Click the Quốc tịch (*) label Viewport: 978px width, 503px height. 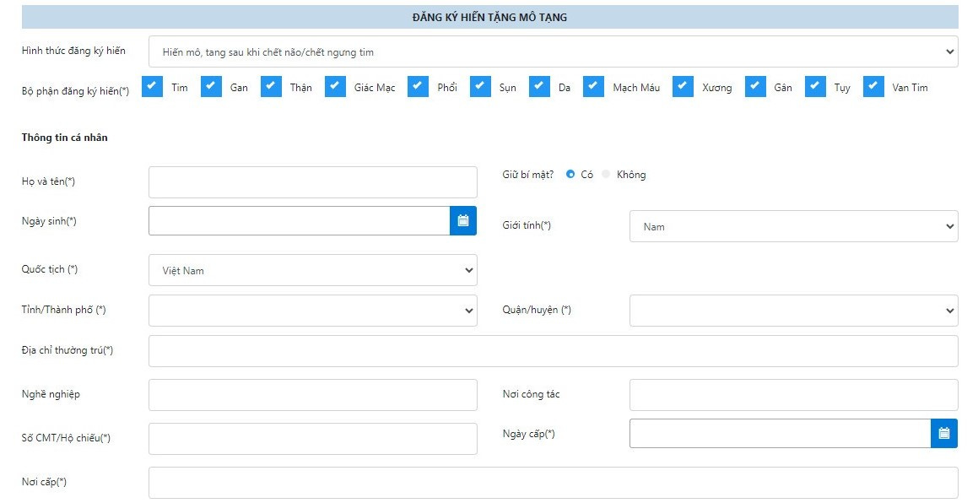50,269
